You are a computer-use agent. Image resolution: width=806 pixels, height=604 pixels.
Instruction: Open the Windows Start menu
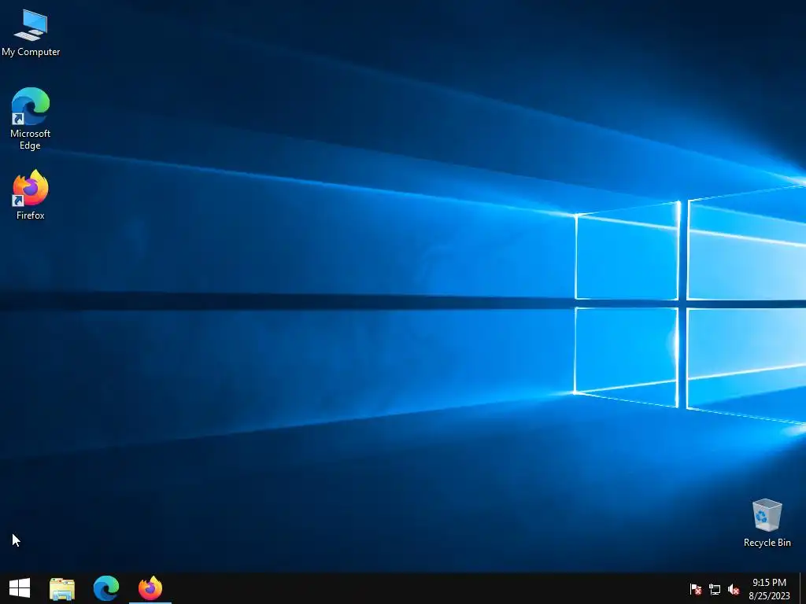[20, 588]
